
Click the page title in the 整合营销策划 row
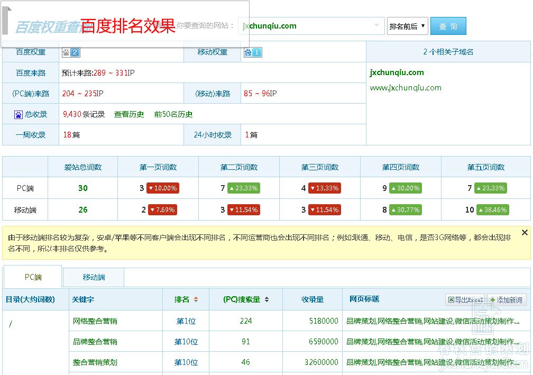click(433, 362)
